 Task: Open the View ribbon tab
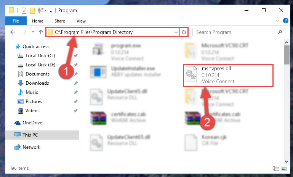pyautogui.click(x=81, y=21)
